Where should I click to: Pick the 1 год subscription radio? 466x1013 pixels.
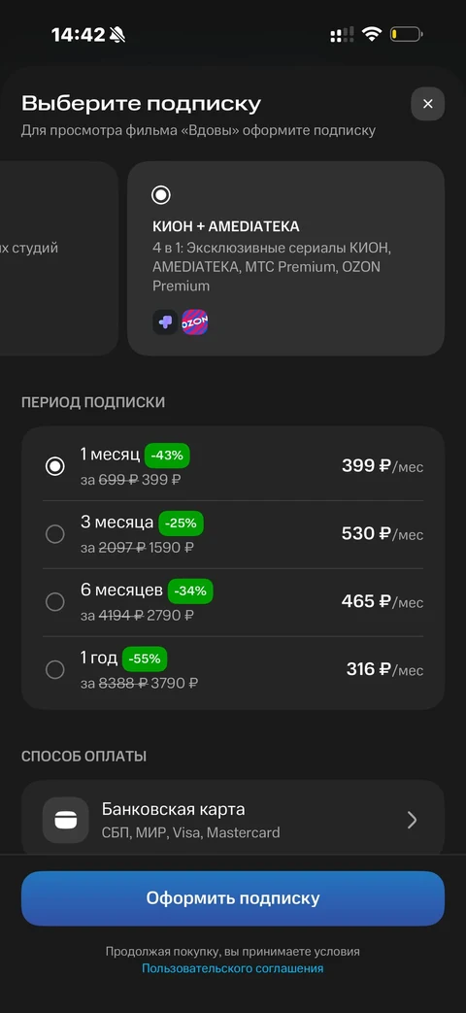click(x=55, y=670)
